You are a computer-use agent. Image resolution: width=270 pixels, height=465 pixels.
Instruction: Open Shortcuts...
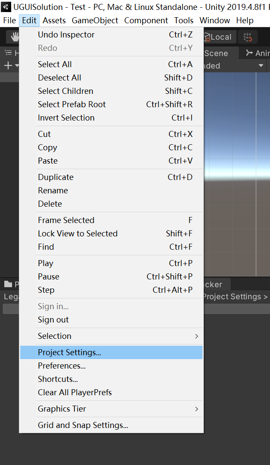tap(111, 379)
